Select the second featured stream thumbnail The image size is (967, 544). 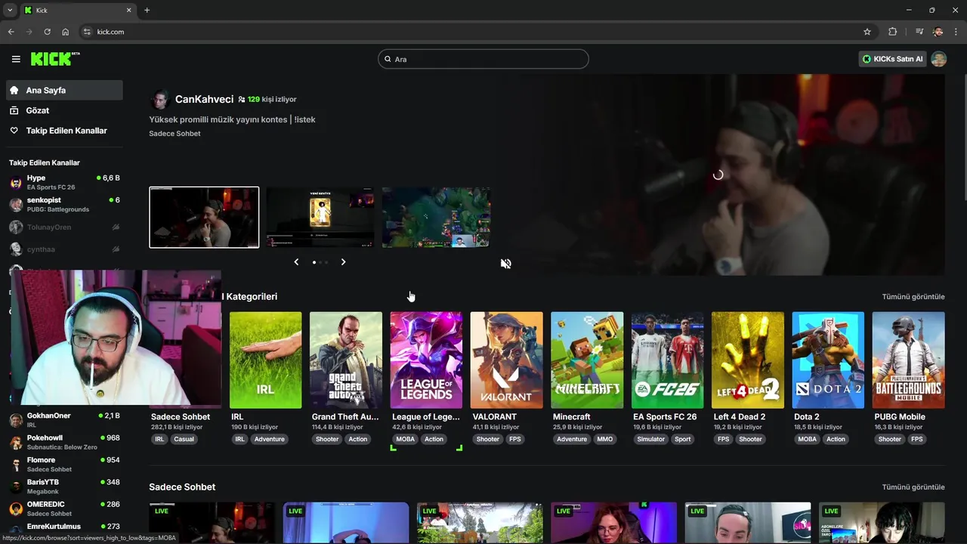[x=320, y=217]
